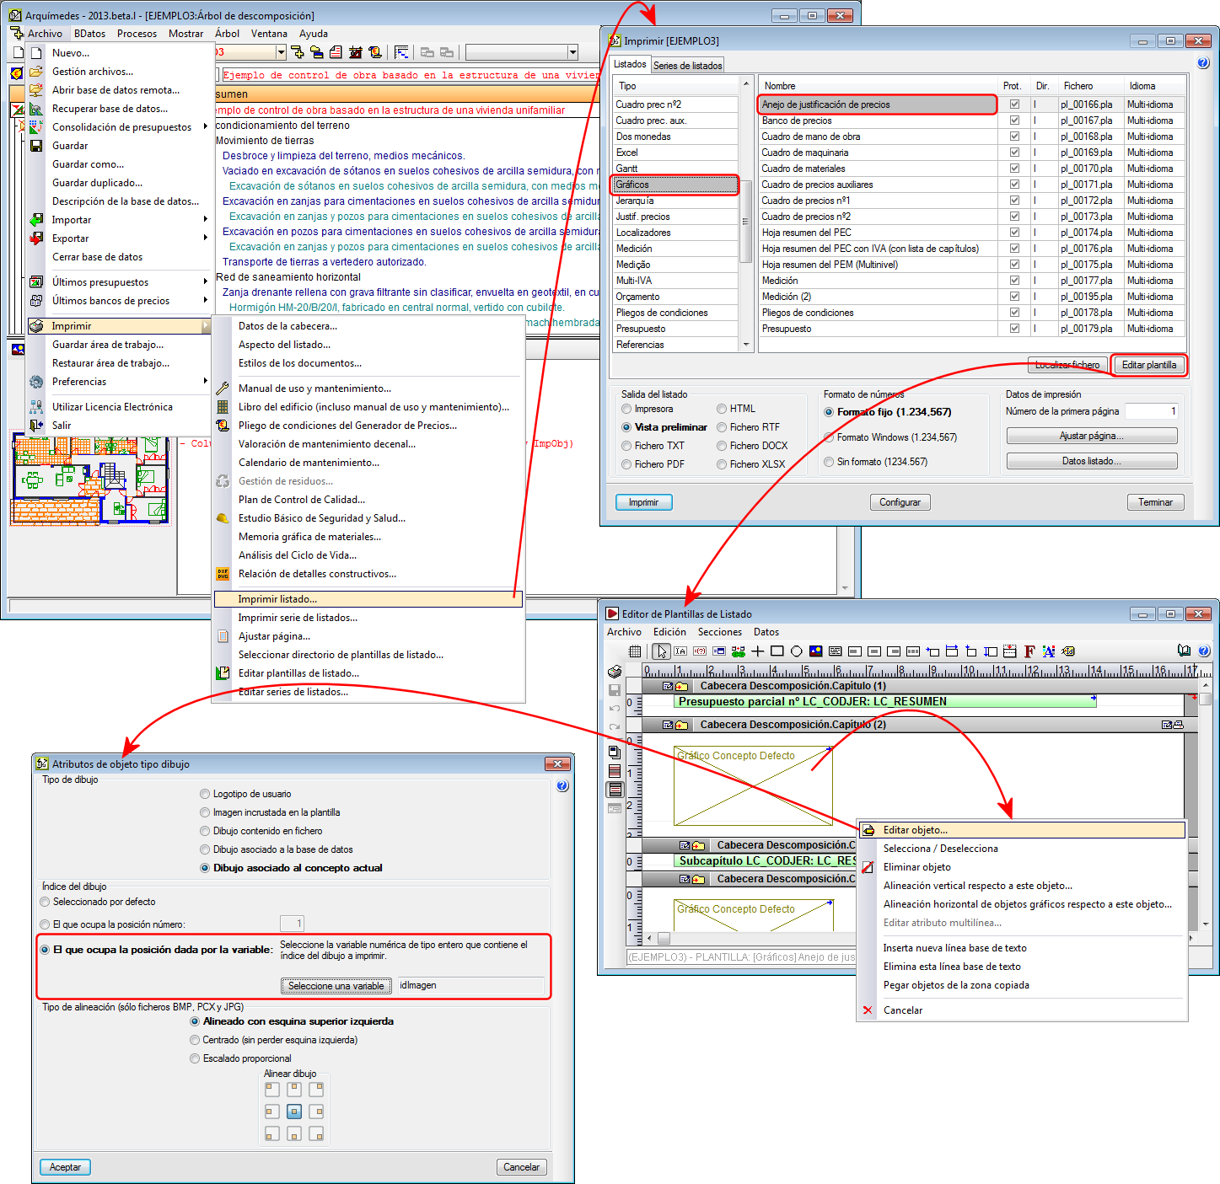Click the Tipo list vertical scrollbar
The width and height of the screenshot is (1220, 1184).
click(745, 215)
